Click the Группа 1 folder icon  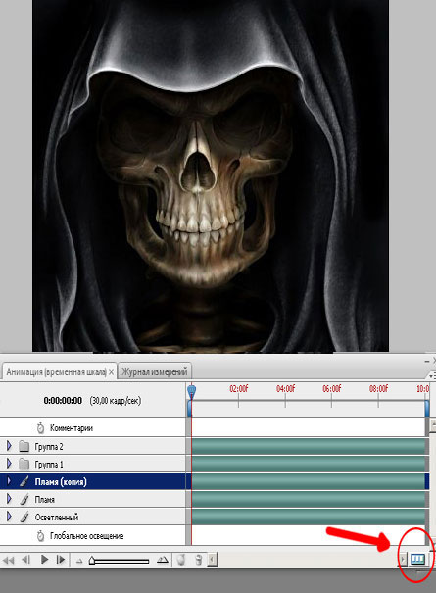(24, 464)
